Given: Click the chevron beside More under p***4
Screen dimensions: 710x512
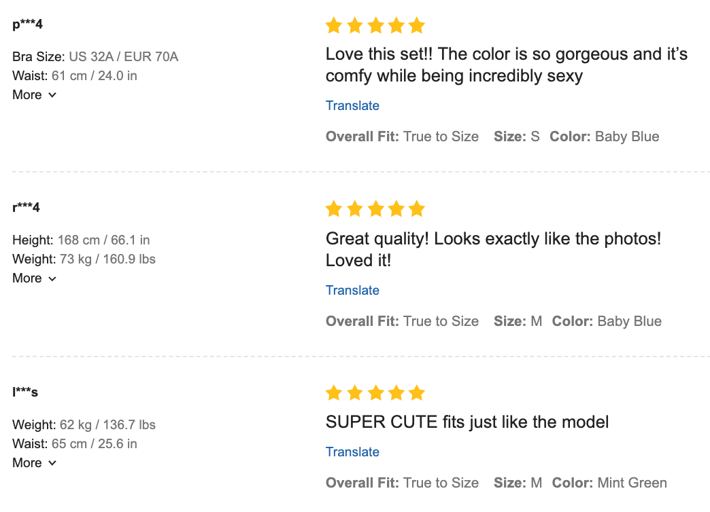Looking at the screenshot, I should coord(52,95).
